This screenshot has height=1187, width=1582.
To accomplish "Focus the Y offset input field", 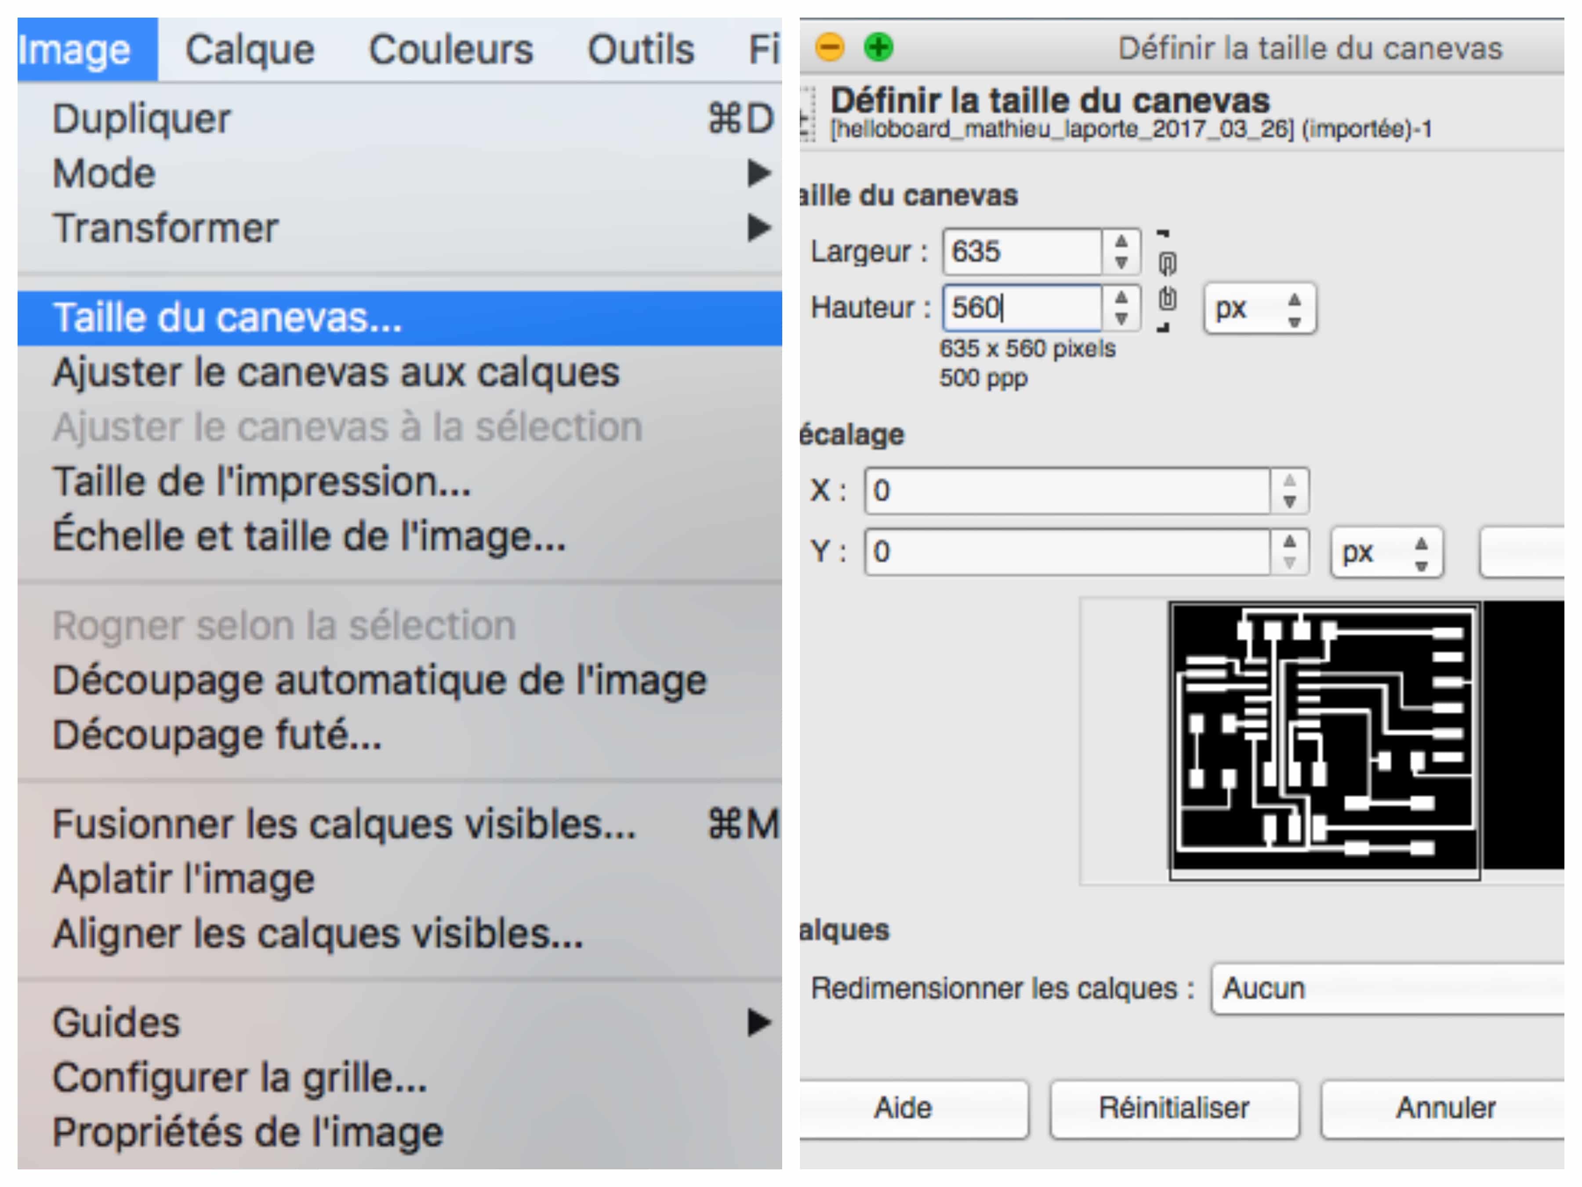I will tap(1067, 552).
